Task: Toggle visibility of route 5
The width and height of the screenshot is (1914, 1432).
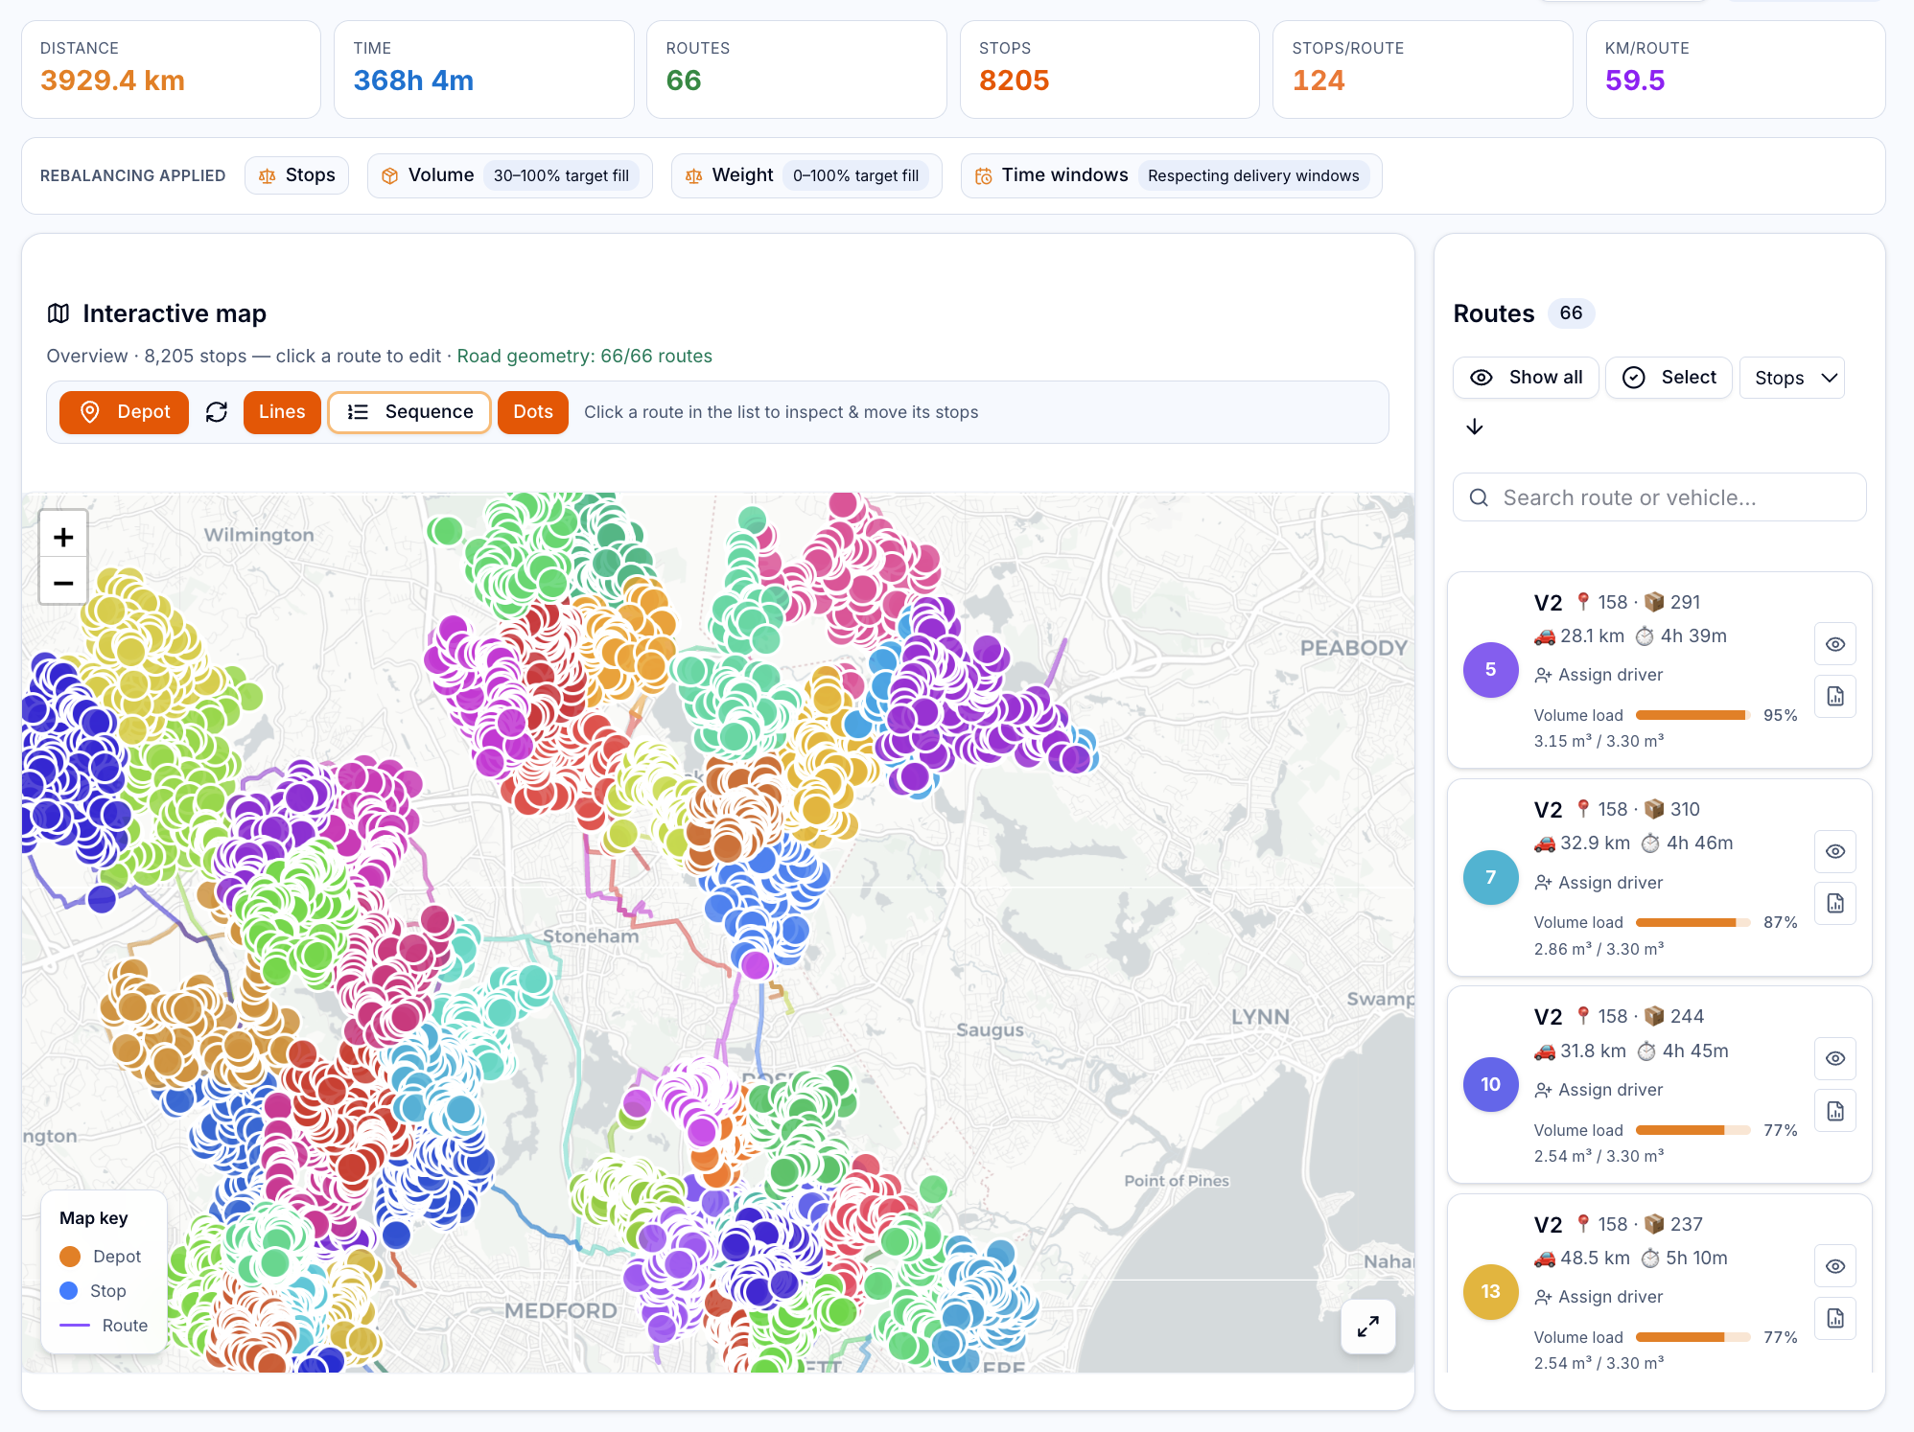Action: click(1835, 644)
